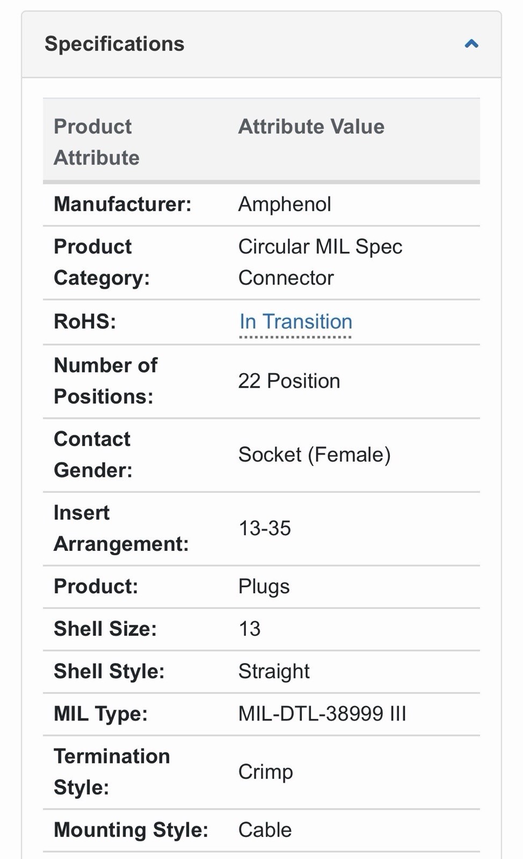Open the In Transition RoHS link

click(x=296, y=322)
